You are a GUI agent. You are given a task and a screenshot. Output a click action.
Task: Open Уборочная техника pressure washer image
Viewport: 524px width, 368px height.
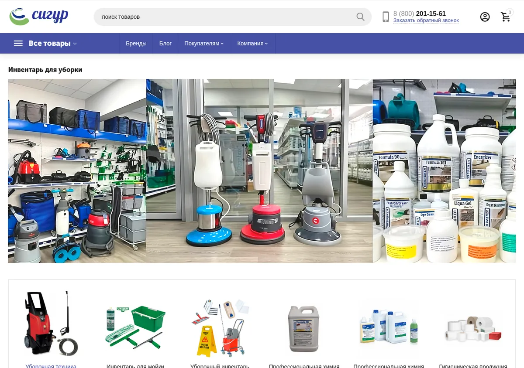(x=51, y=324)
